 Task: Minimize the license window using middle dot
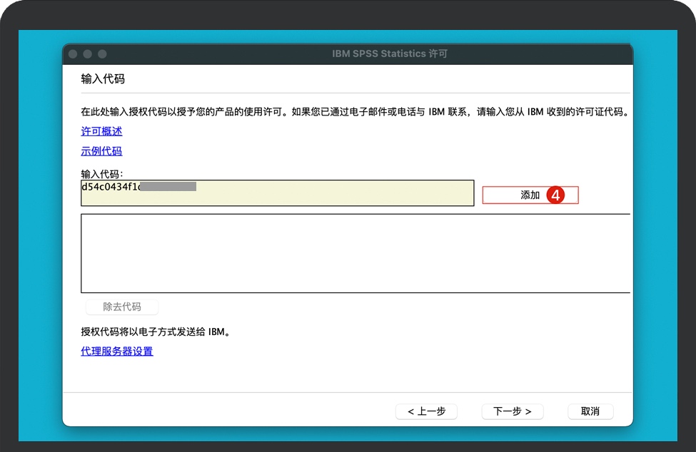coord(88,54)
